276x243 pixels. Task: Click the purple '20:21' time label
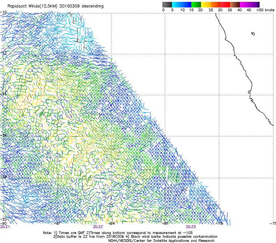5,227
